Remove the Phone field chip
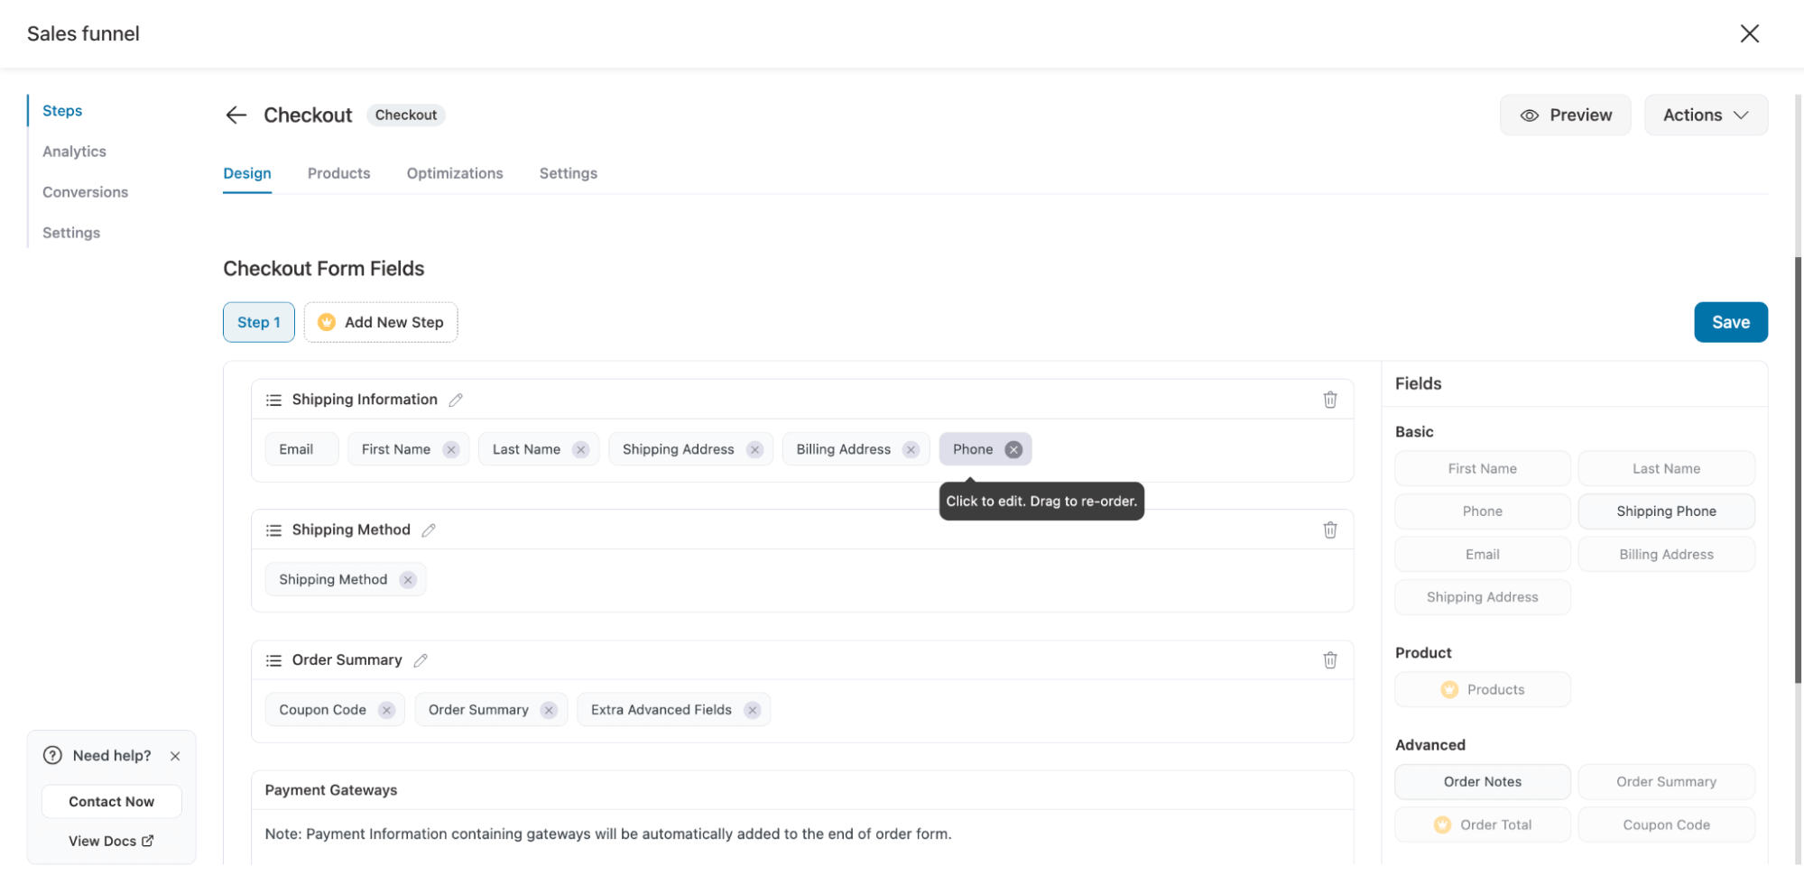 1013,448
